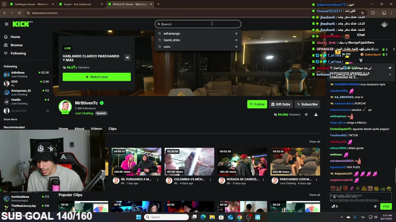The width and height of the screenshot is (396, 222).
Task: Open options menu for RODADA DE CARROS video
Action: (264, 179)
